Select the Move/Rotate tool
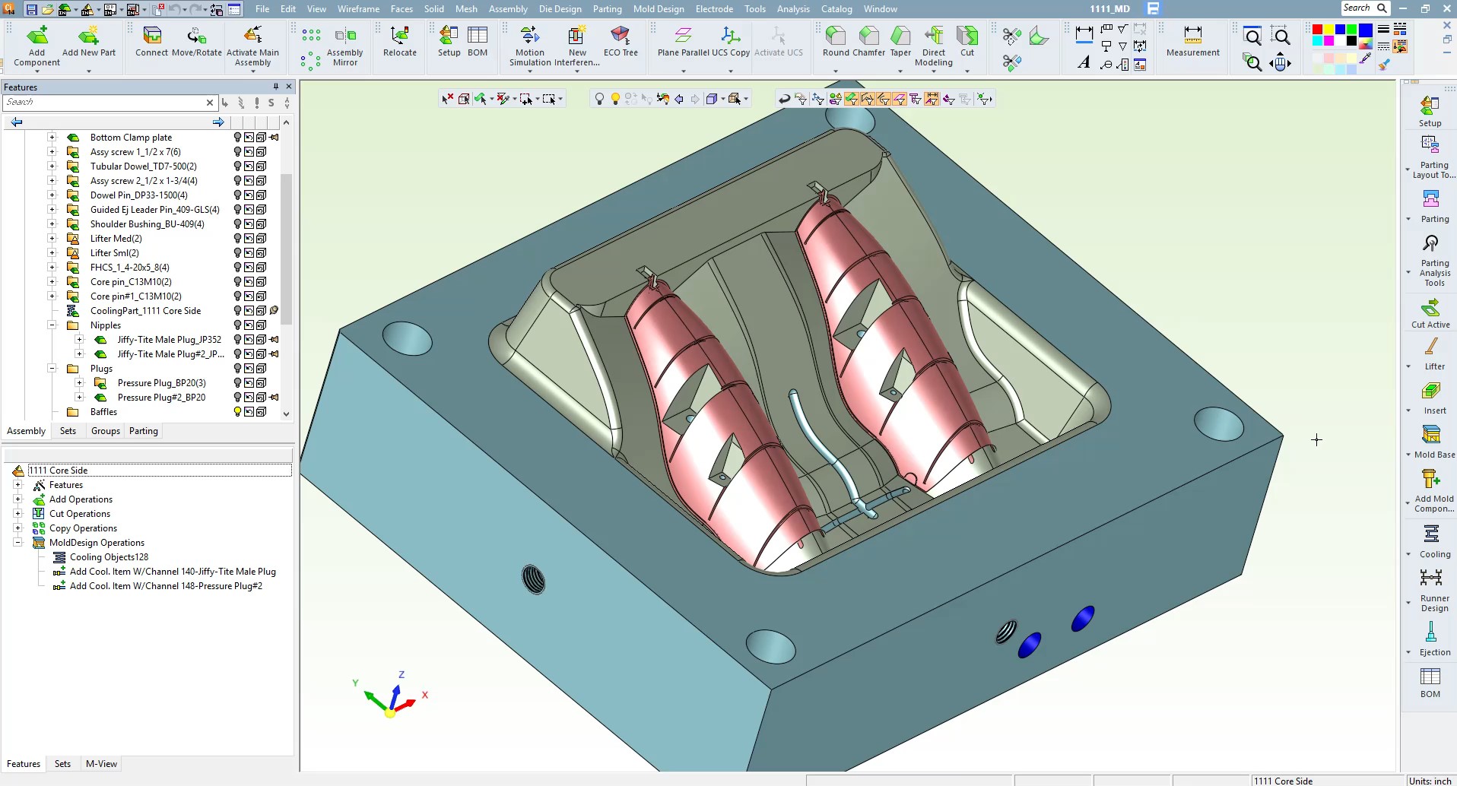The height and width of the screenshot is (786, 1457). [x=196, y=36]
